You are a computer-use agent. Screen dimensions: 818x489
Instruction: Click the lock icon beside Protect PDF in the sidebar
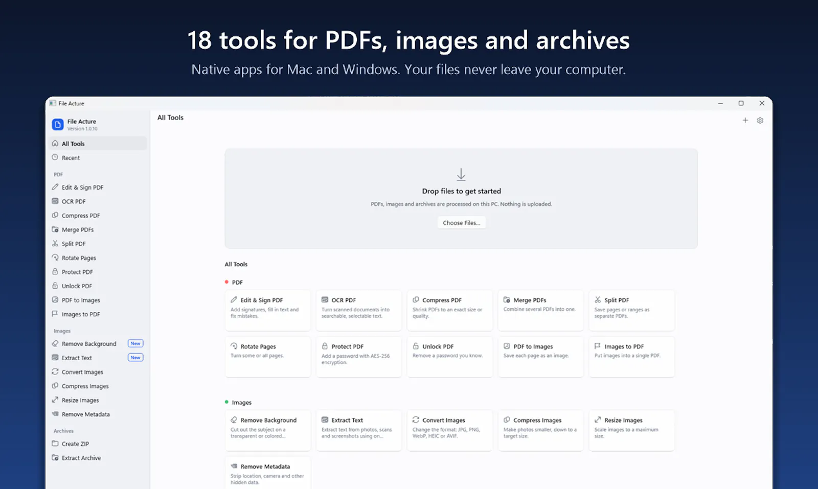coord(55,272)
